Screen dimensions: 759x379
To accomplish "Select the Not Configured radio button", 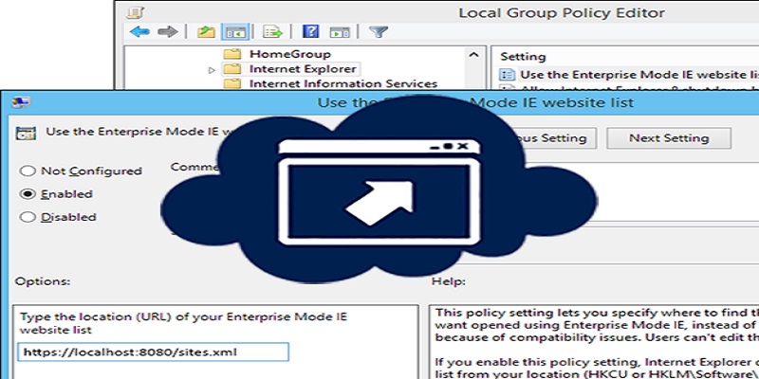I will [x=28, y=171].
